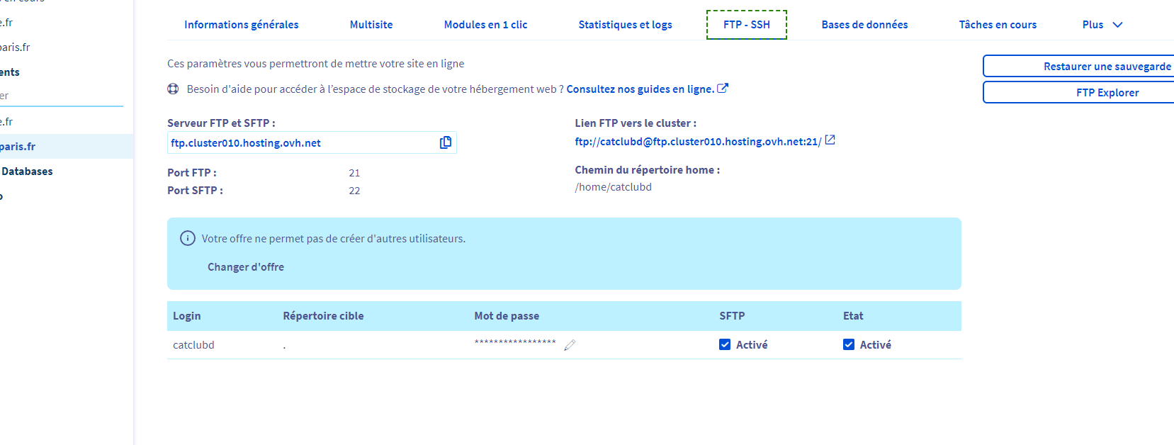Open the Bases de données tab
This screenshot has height=445, width=1174.
click(864, 25)
